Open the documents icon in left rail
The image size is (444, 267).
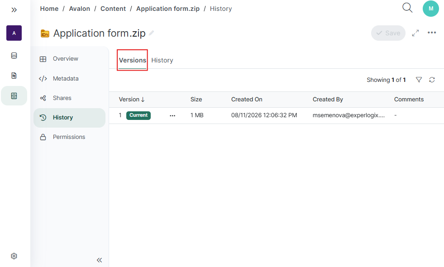coord(14,76)
